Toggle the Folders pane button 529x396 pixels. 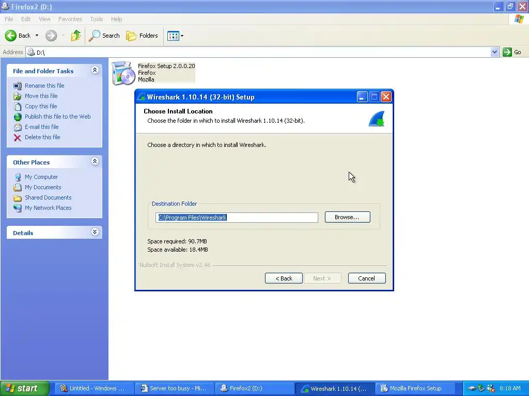click(x=142, y=36)
